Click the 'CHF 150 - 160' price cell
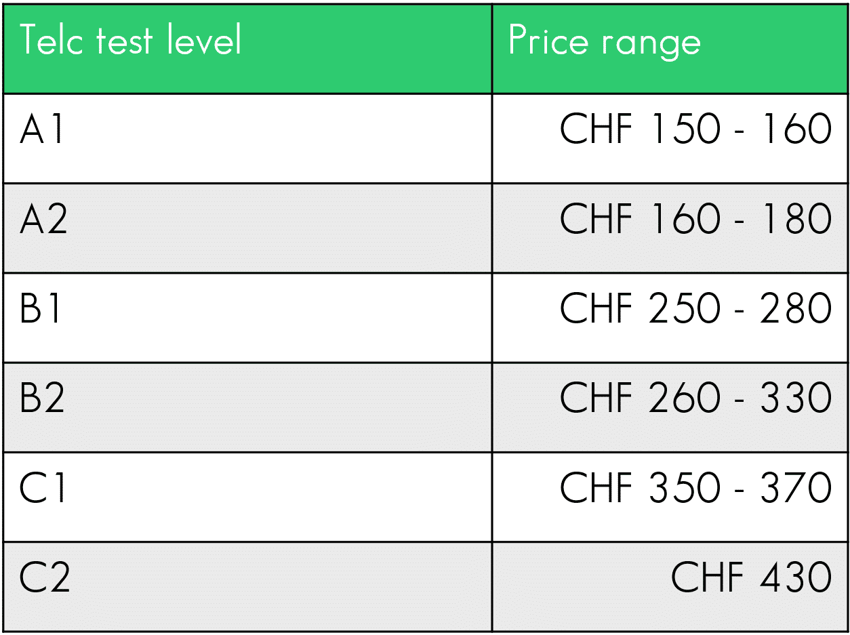 point(695,129)
